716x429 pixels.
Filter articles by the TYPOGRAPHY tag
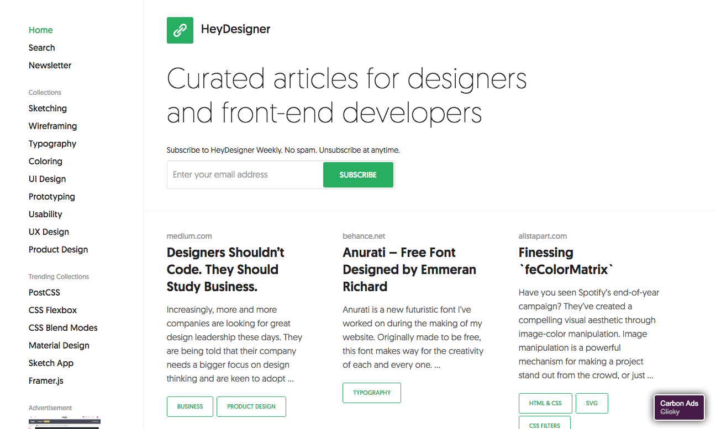(x=371, y=393)
